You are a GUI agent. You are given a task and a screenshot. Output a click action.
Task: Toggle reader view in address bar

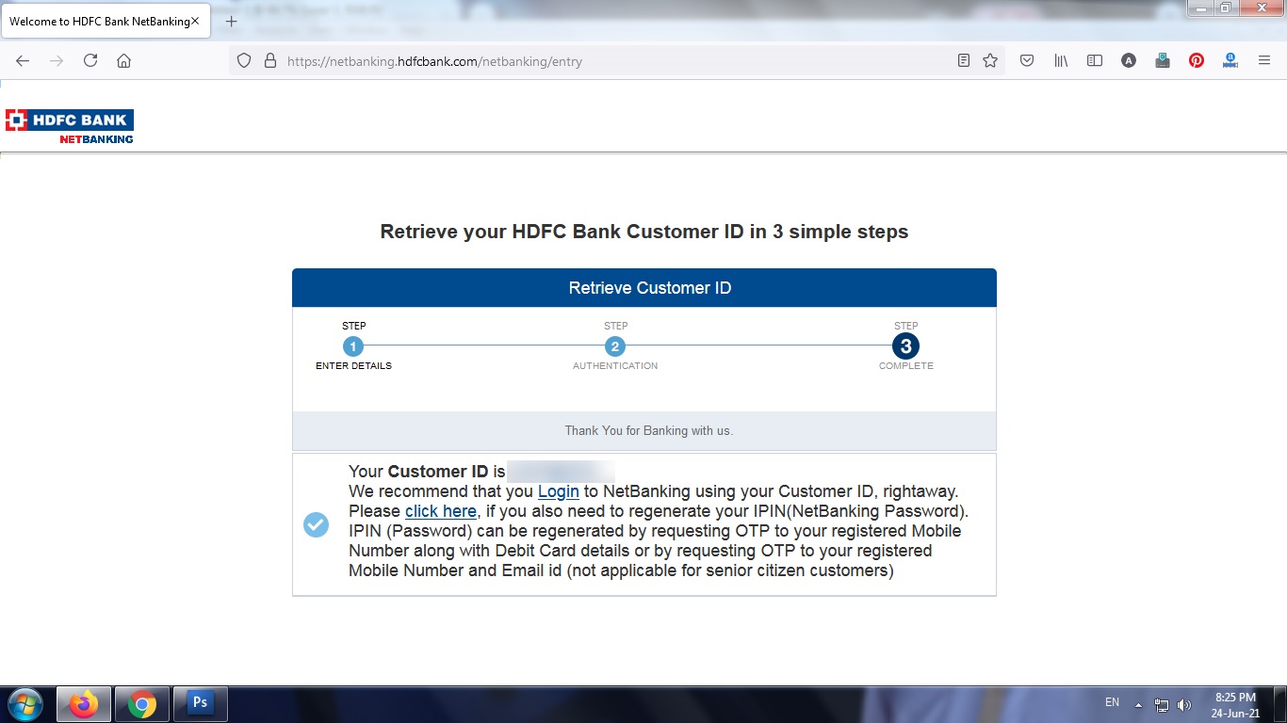pos(963,60)
